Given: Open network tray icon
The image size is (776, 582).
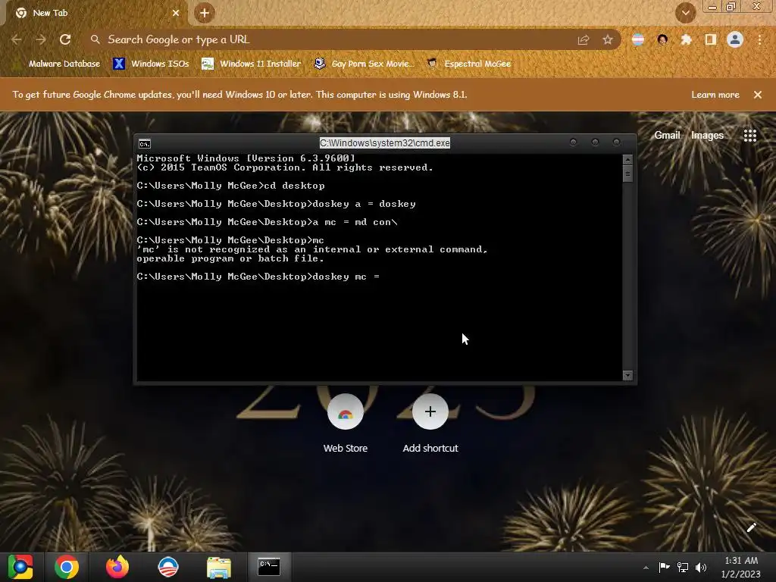Looking at the screenshot, I should 683,567.
